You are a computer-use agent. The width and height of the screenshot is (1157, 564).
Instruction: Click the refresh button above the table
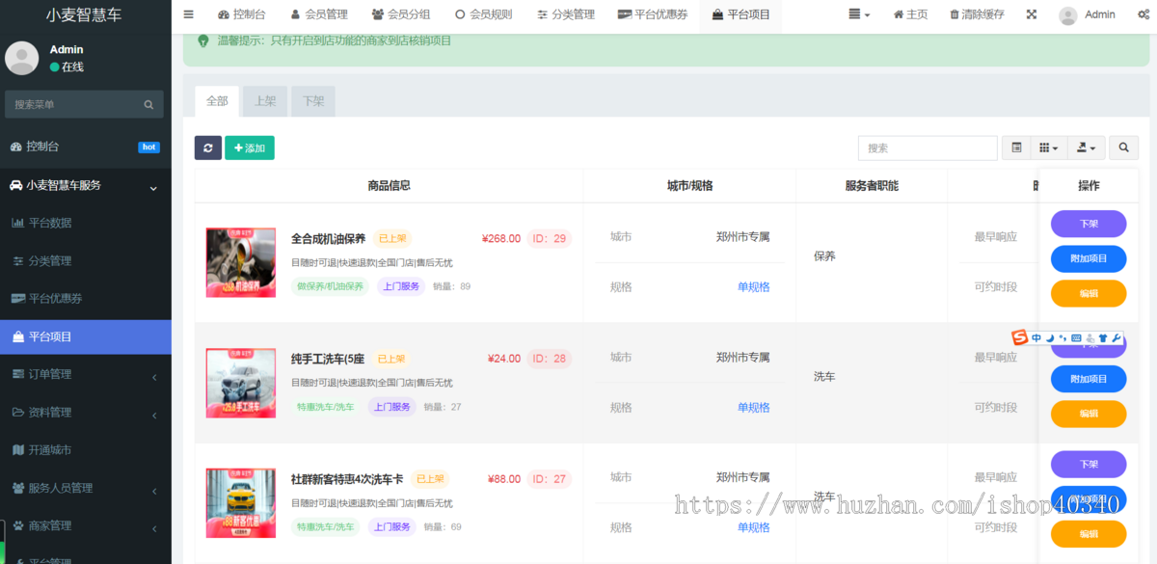coord(208,148)
